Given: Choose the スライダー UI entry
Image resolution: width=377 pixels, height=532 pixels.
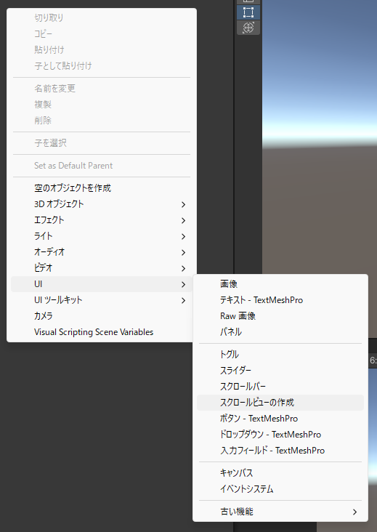Looking at the screenshot, I should 280,371.
